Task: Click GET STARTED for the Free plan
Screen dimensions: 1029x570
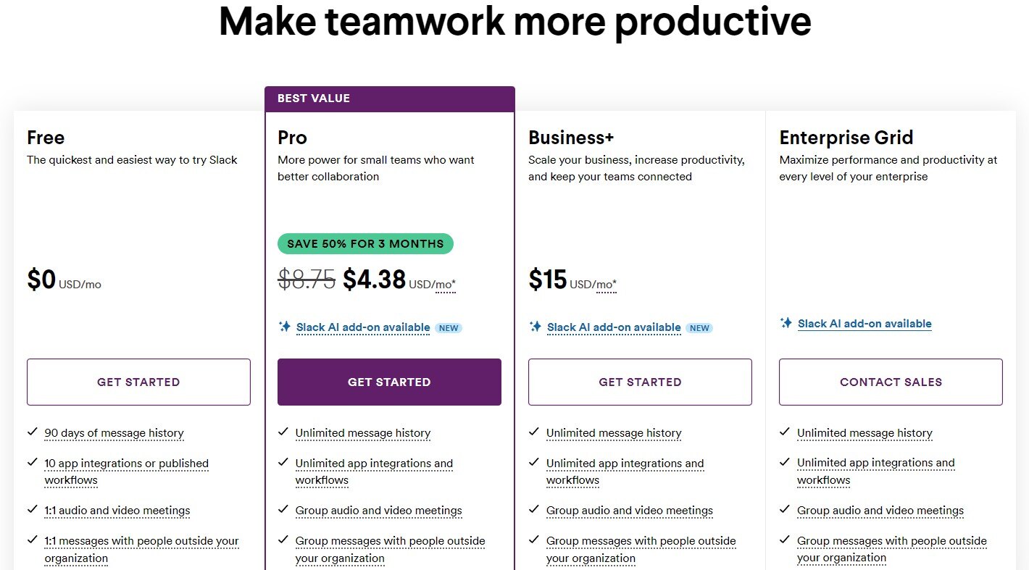Action: pyautogui.click(x=138, y=382)
